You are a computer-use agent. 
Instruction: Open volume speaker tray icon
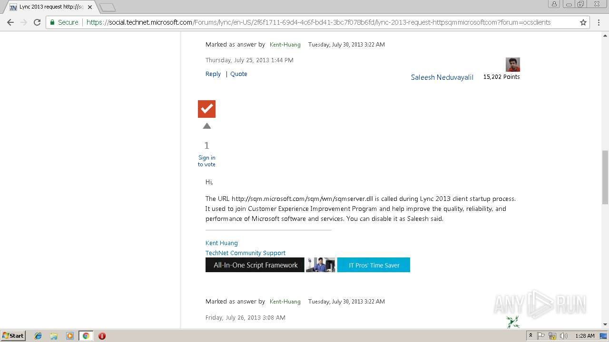[x=563, y=336]
